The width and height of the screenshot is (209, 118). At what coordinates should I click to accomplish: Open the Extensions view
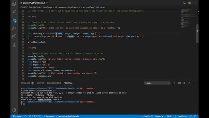[14, 36]
